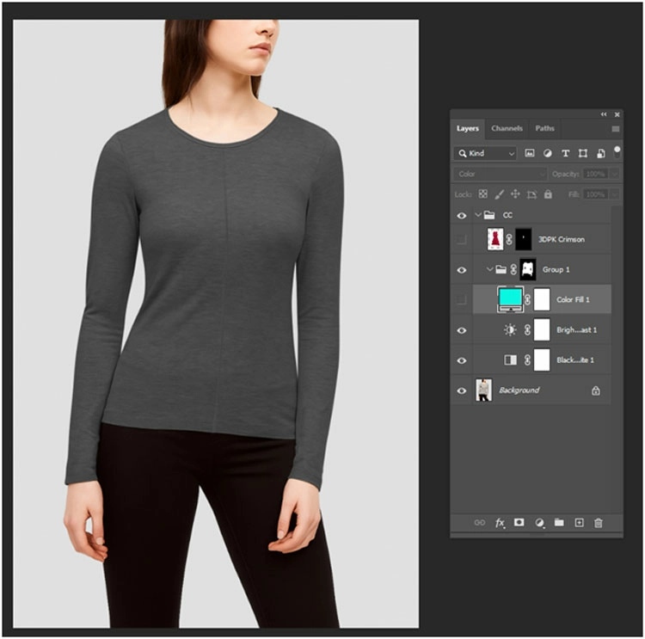Click Background layer lock icon
The width and height of the screenshot is (645, 639).
(x=596, y=390)
